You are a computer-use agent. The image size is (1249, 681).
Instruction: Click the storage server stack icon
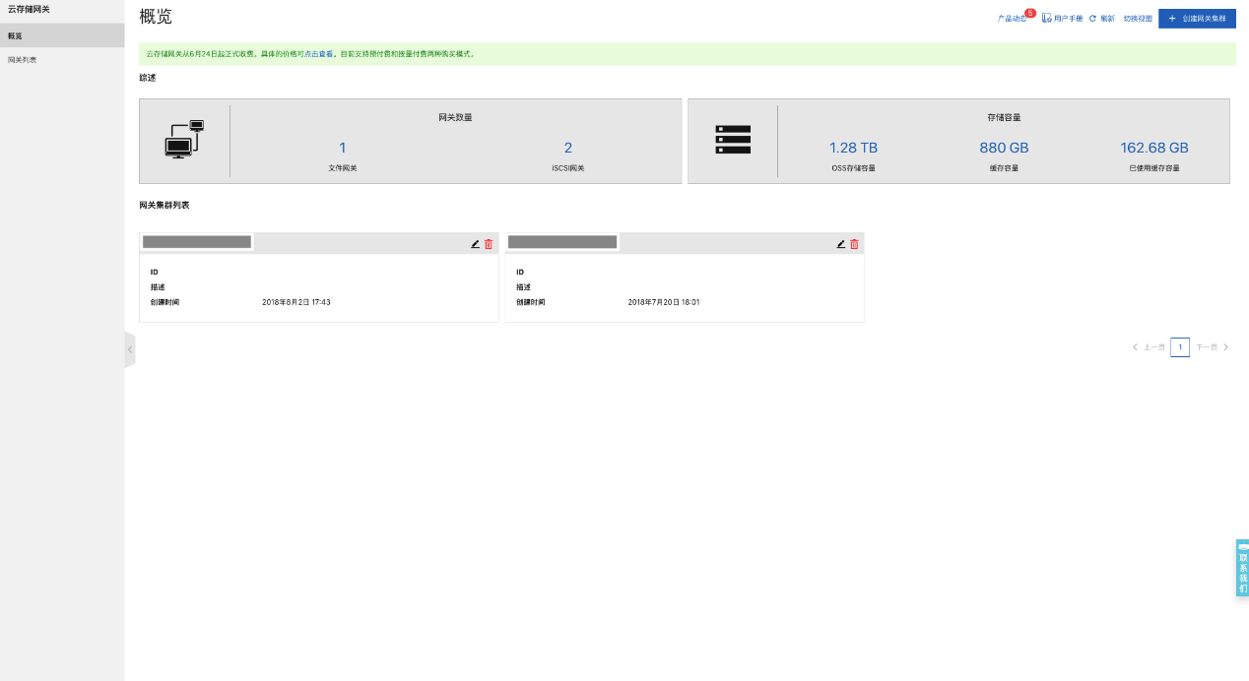(x=732, y=140)
